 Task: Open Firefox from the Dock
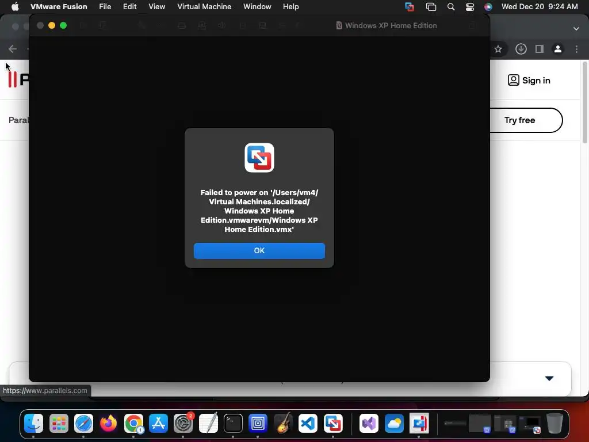pos(109,424)
